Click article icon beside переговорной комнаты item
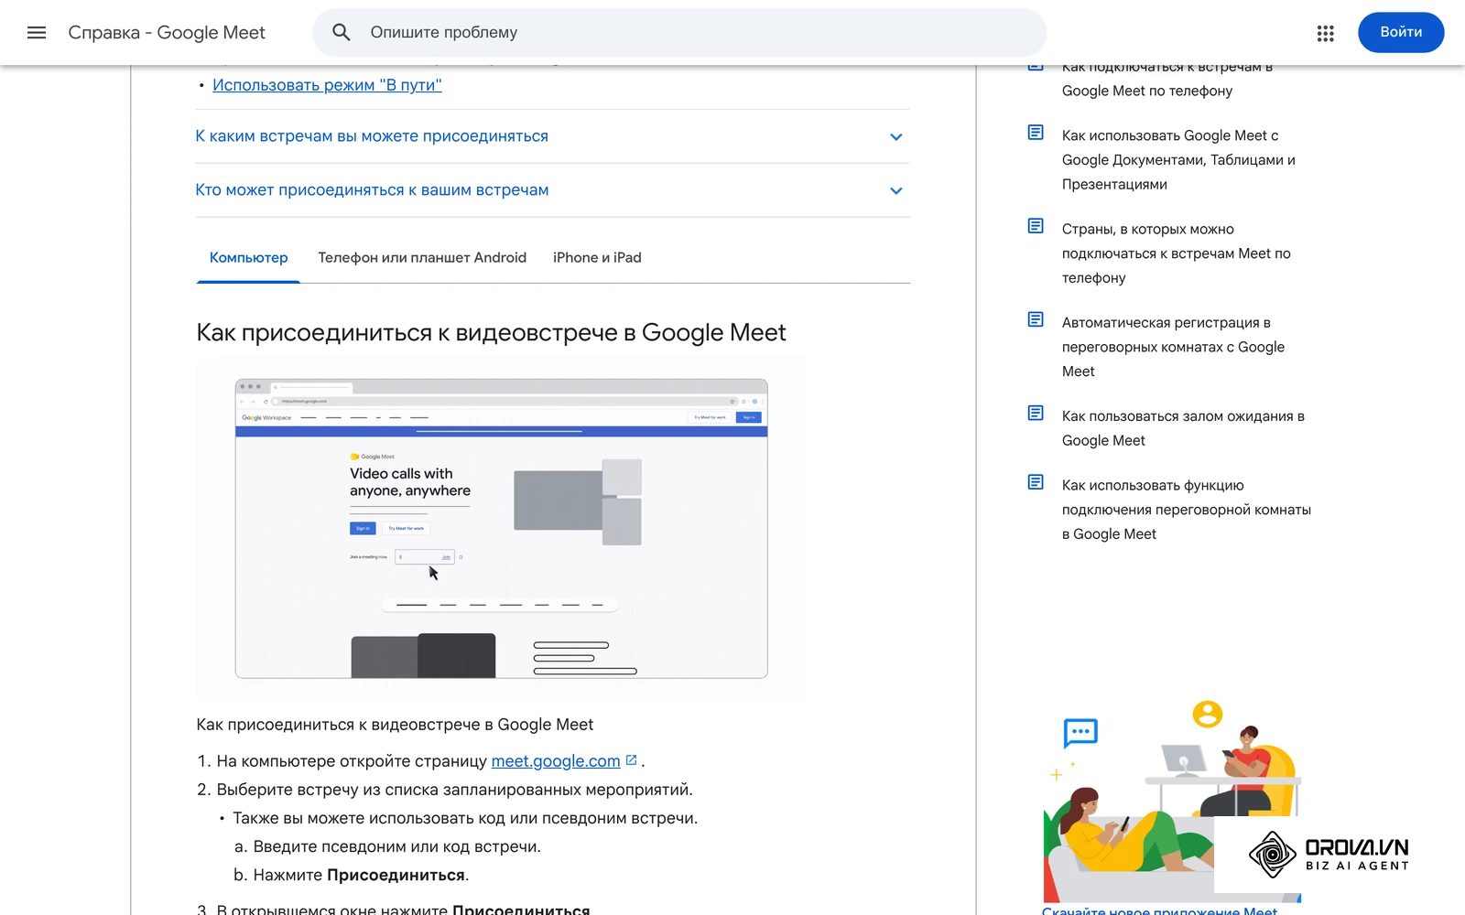 [1036, 482]
